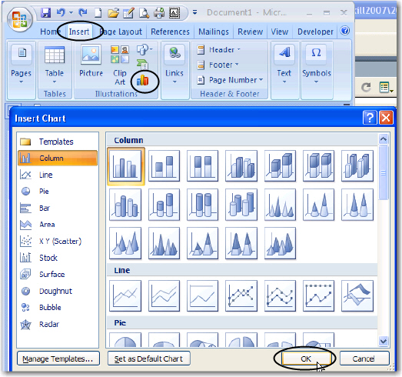Click the Chart icon in Illustrations group
402x377 pixels.
(142, 81)
